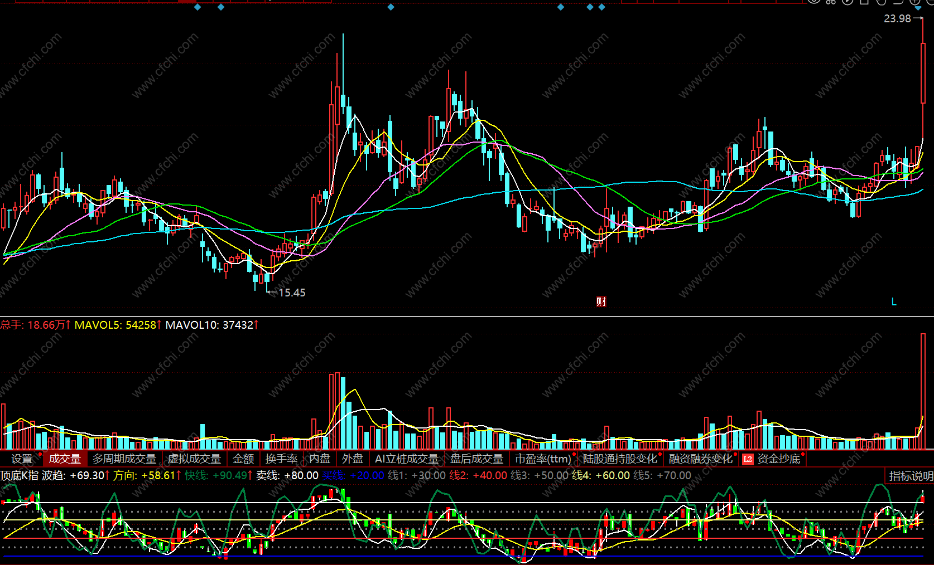This screenshot has width=934, height=565.
Task: Click the 线2: +40.00 value
Action: (x=478, y=475)
